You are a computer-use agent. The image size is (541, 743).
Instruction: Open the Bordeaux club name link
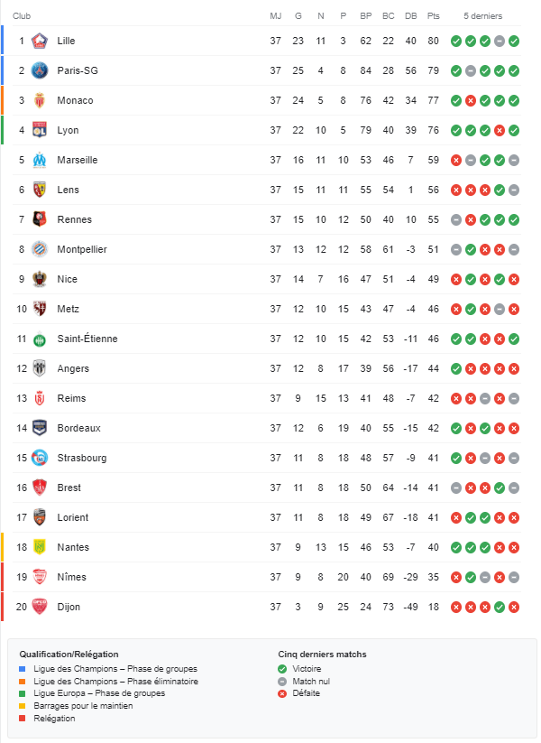coord(78,428)
